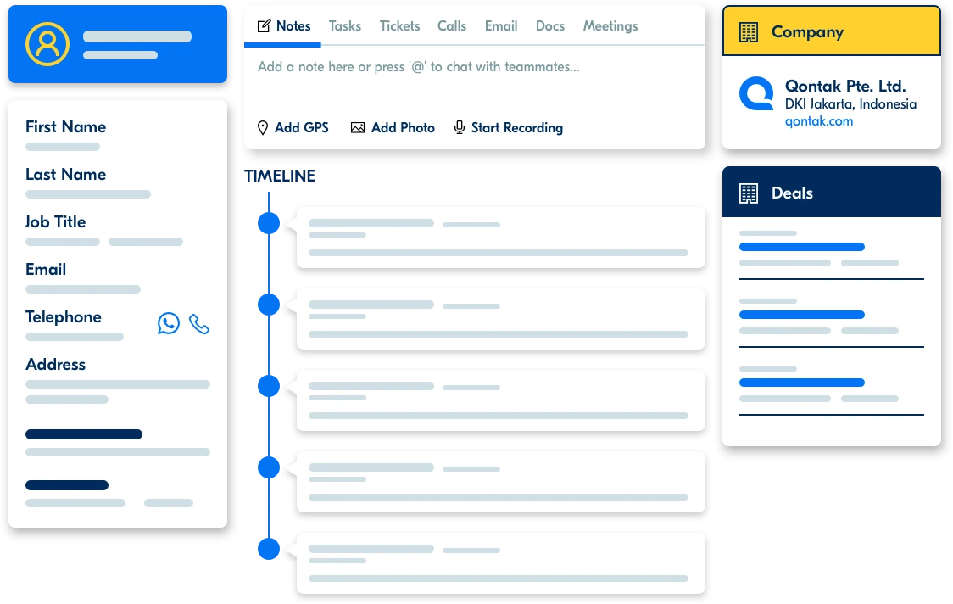Viewport: 953px width, 604px height.
Task: Click the TIMELINE heading
Action: pyautogui.click(x=280, y=176)
